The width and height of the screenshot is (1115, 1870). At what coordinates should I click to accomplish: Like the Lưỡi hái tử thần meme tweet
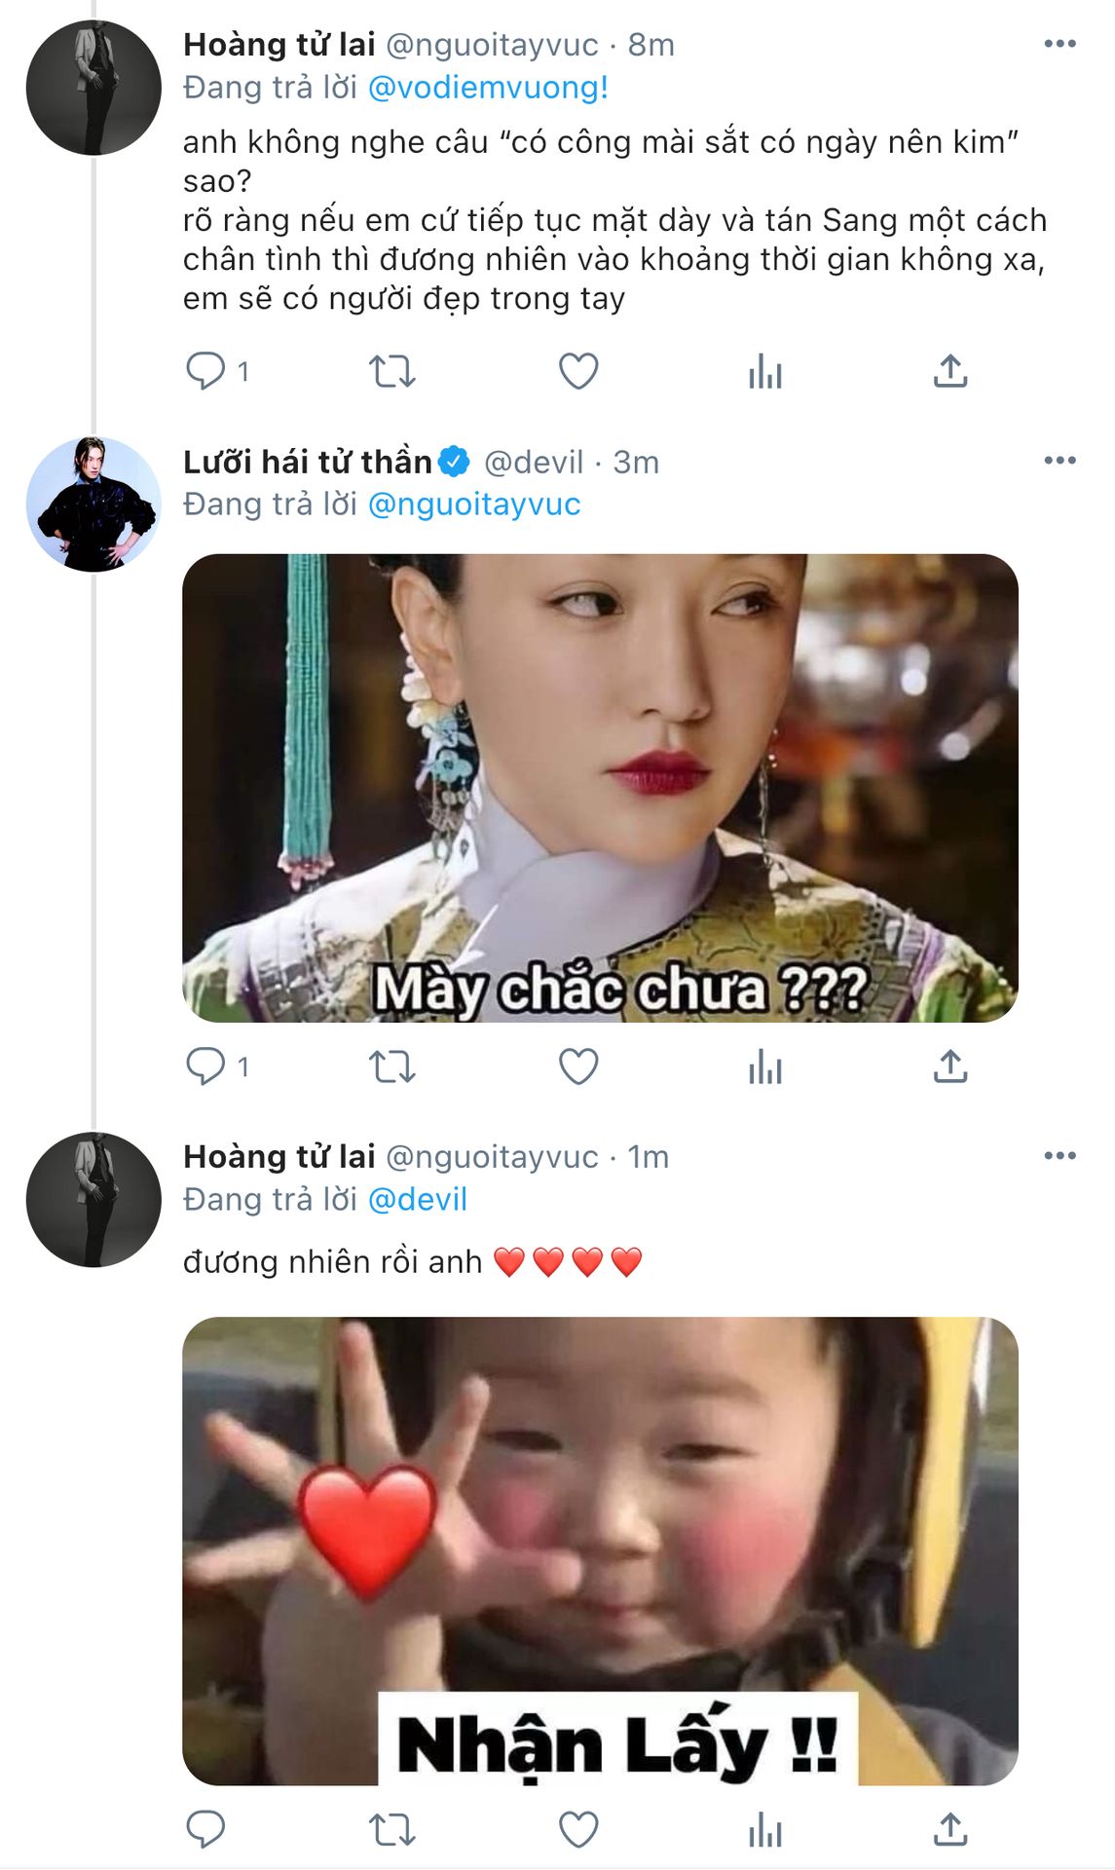577,1066
